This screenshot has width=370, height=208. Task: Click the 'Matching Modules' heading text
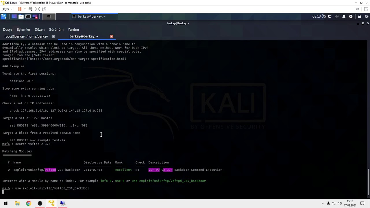17,151
